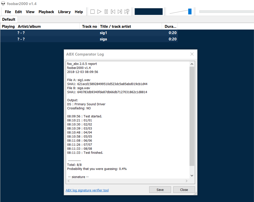Click the 'File B: siga.wav' line
254x202 pixels.
click(x=79, y=88)
